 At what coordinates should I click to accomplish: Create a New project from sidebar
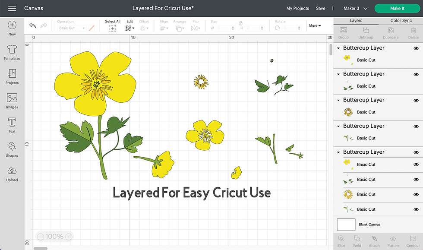point(12,28)
